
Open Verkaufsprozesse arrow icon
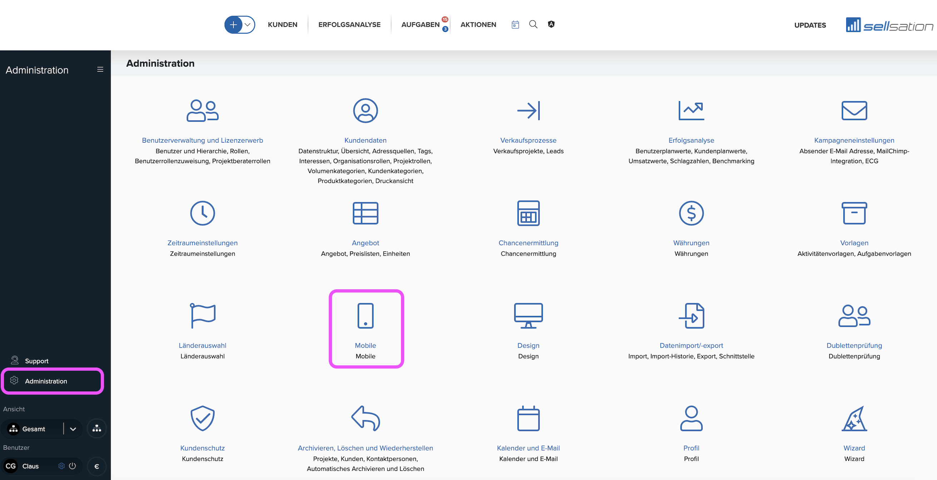(x=529, y=111)
